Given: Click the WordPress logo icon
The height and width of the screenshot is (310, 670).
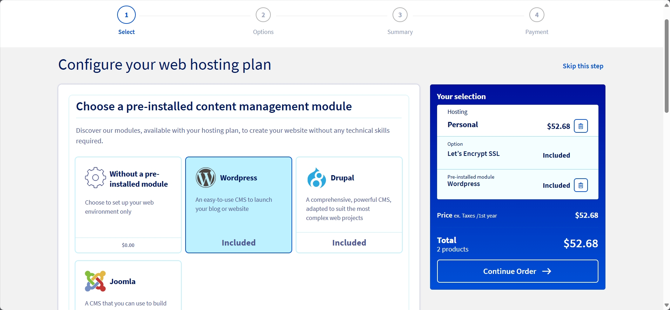Looking at the screenshot, I should [206, 178].
